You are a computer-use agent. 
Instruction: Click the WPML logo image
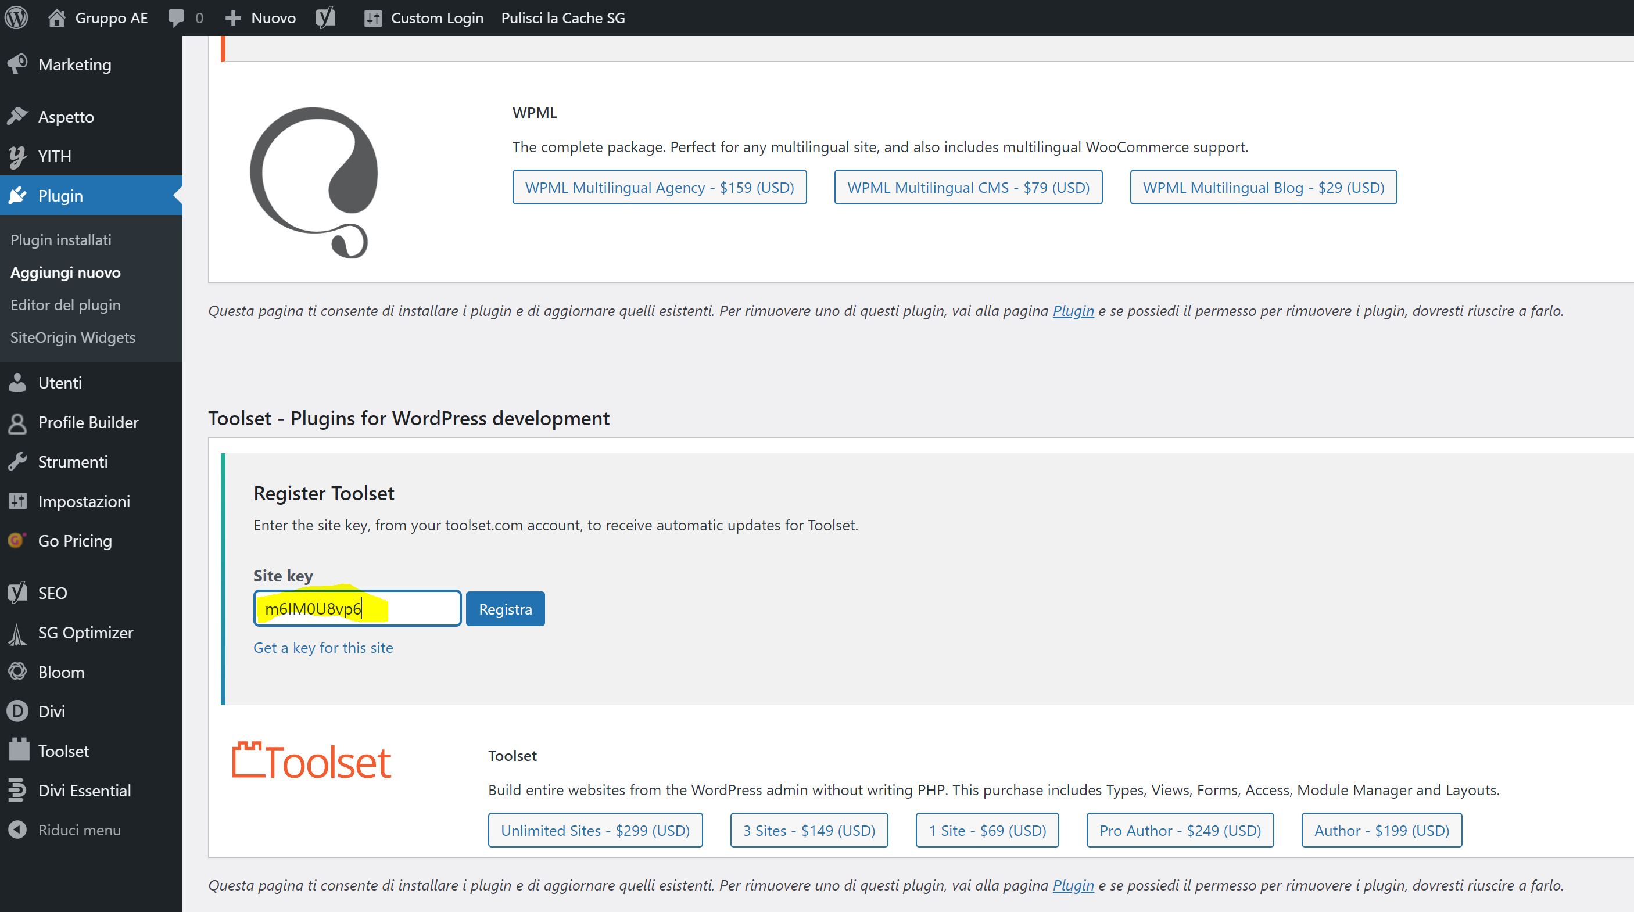coord(314,182)
